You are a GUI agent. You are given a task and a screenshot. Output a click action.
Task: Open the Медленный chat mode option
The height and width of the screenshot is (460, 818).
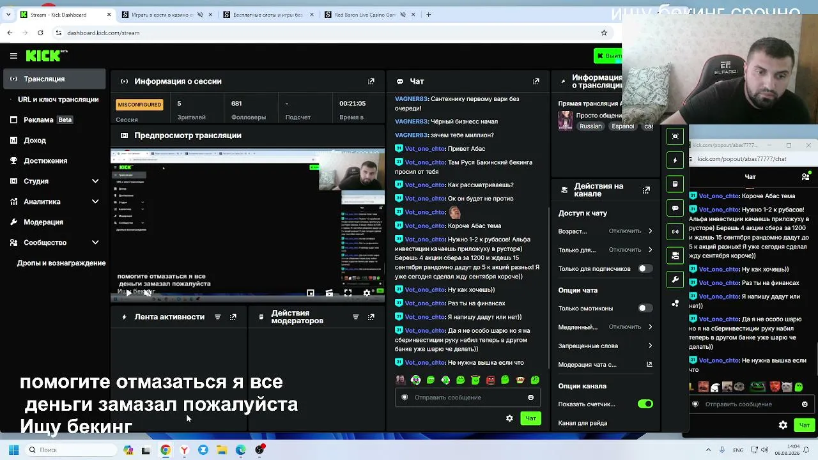tap(605, 327)
